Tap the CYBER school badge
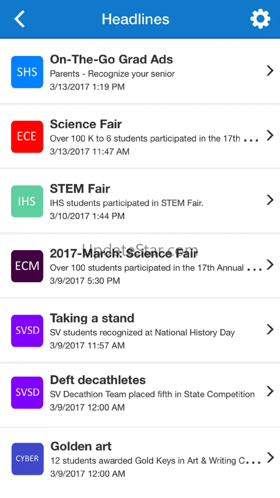Viewport: 280px width, 498px height. (28, 459)
